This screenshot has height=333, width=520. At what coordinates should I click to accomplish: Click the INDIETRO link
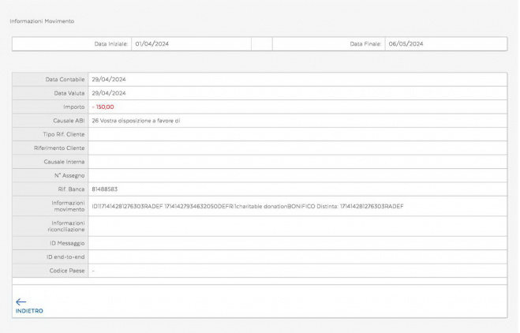(28, 310)
